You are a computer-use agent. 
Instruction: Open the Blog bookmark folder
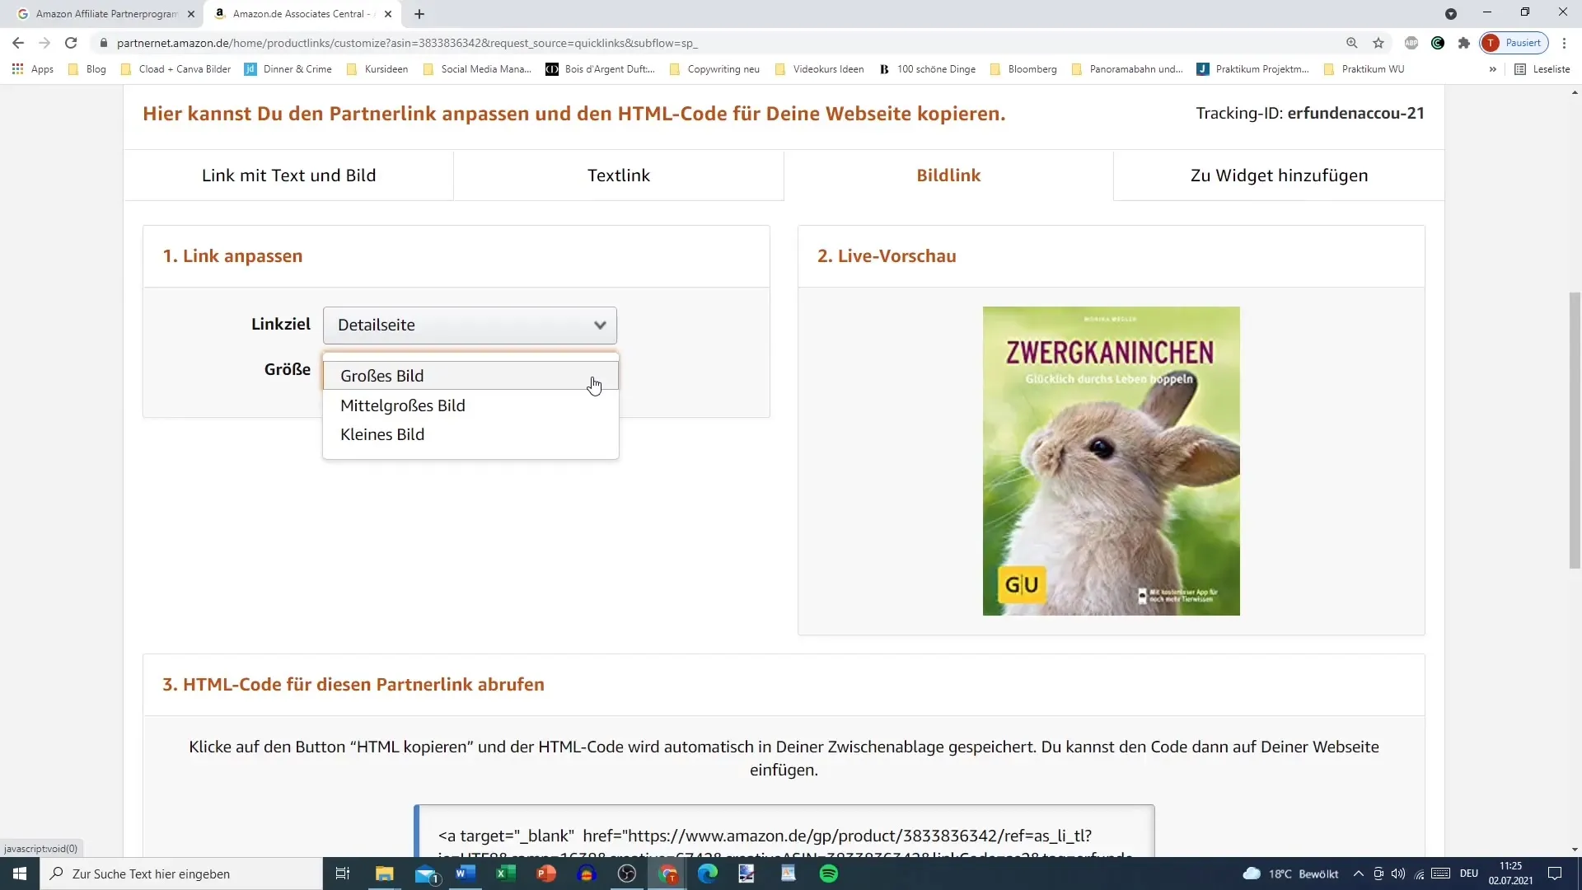(x=87, y=69)
